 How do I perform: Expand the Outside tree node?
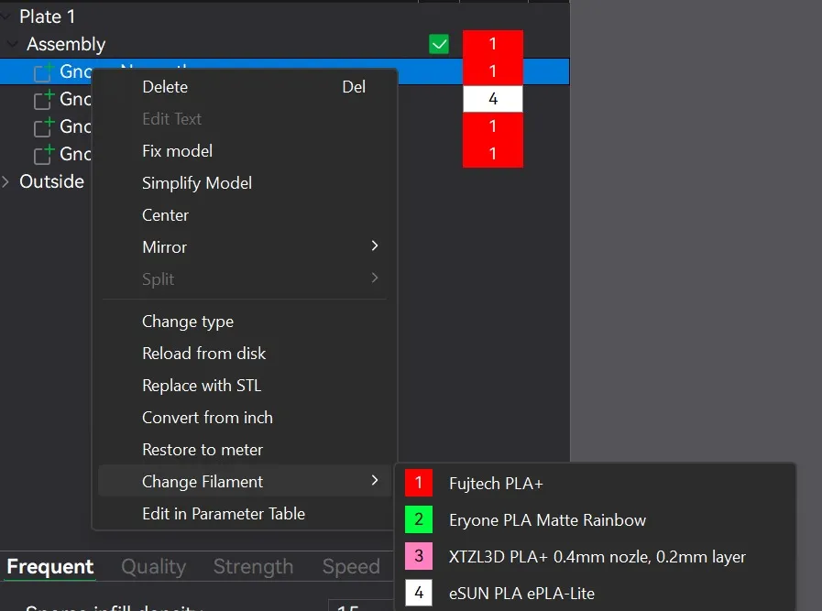[x=5, y=181]
